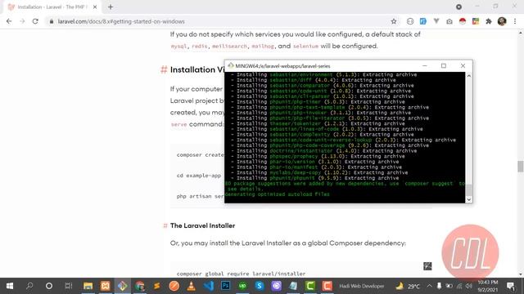View site info via padlock icon
This screenshot has width=524, height=294.
[x=51, y=21]
